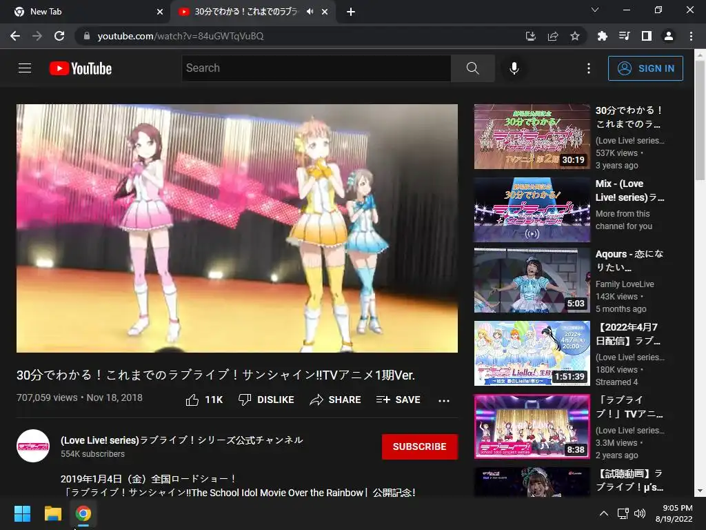The height and width of the screenshot is (530, 706).
Task: Open more actions ellipsis below video
Action: (x=444, y=401)
